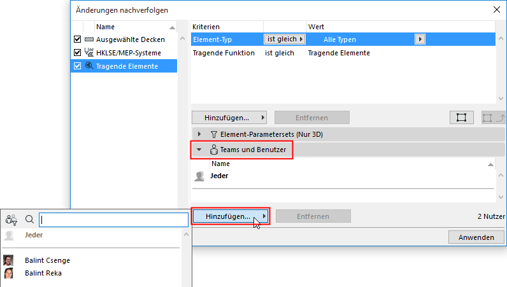The width and height of the screenshot is (507, 287).
Task: Click the slab icon beside Ausgewählte Decken
Action: coord(89,39)
